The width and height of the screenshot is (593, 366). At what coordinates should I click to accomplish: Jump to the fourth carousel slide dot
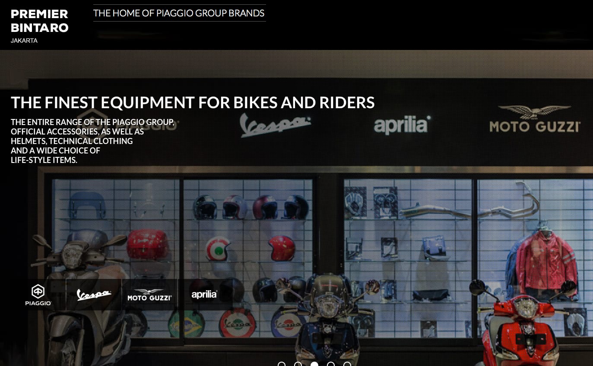click(331, 364)
